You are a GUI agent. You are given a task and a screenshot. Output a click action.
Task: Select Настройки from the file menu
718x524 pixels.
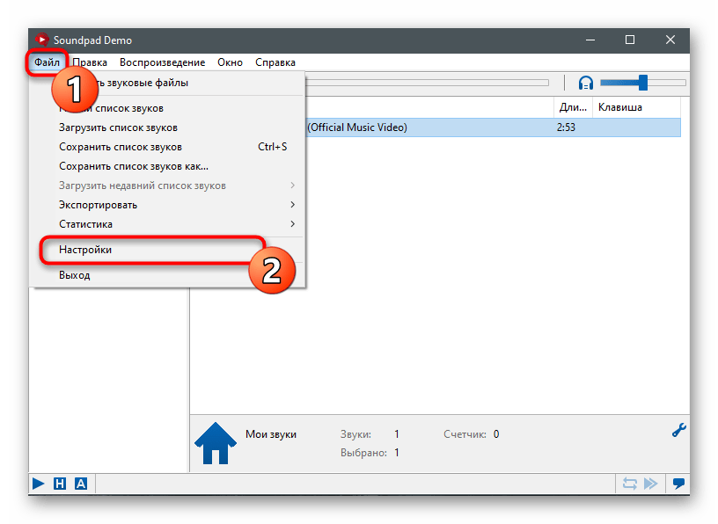point(85,250)
